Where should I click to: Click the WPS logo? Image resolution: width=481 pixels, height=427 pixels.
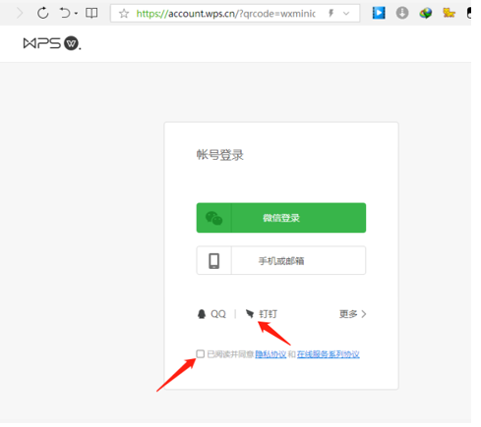52,43
